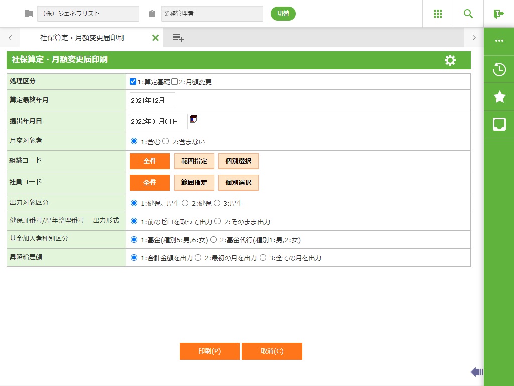Screen dimensions: 514x386
Task: Open calendar picker next to 提出年月日
Action: (194, 119)
